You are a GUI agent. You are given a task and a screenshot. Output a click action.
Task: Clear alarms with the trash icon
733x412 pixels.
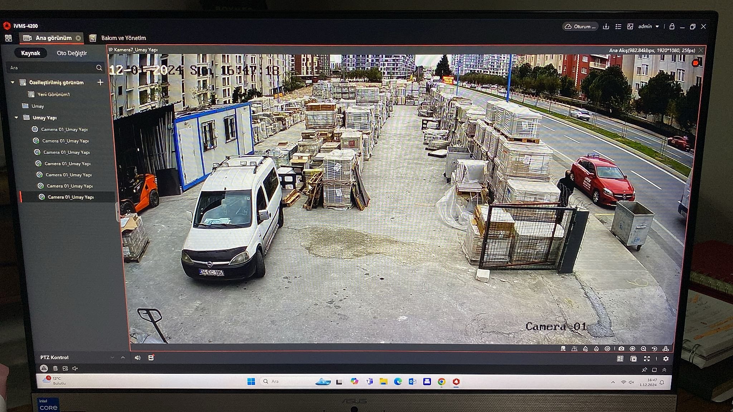coord(55,368)
